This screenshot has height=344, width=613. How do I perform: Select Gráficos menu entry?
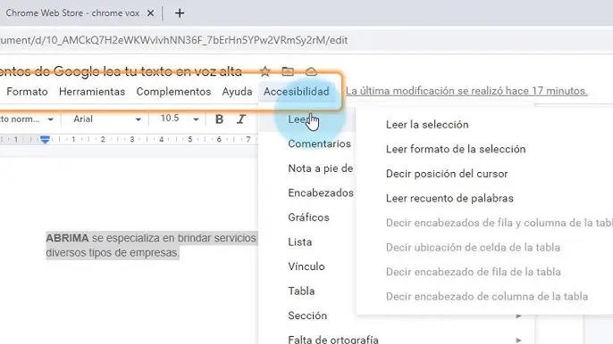point(308,217)
